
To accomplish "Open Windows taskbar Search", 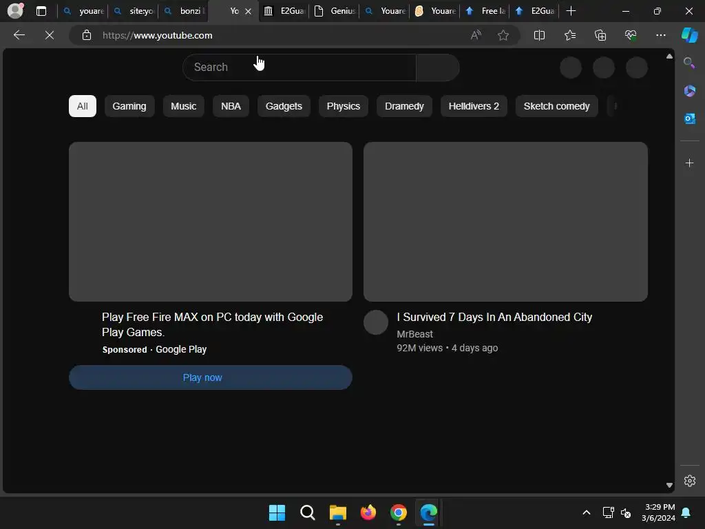I will [308, 512].
